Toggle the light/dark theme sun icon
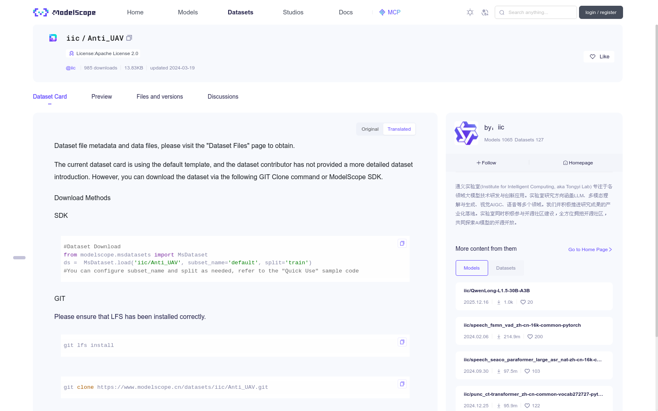The height and width of the screenshot is (411, 658). tap(470, 12)
